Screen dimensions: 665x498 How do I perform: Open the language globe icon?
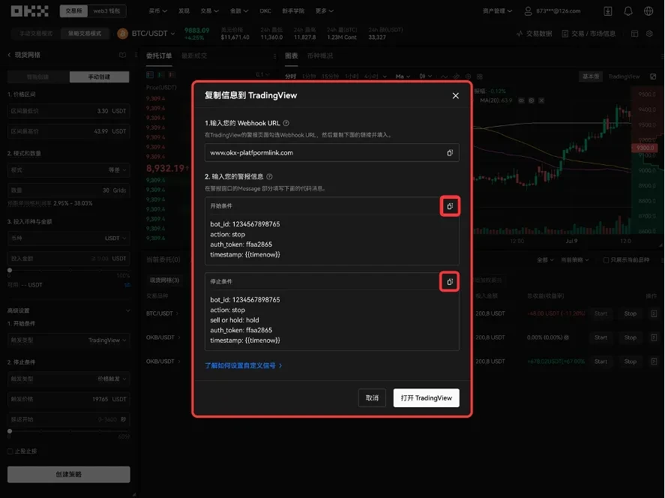click(x=649, y=11)
